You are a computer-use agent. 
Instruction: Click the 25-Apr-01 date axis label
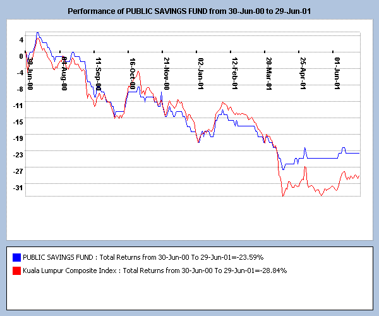(303, 73)
